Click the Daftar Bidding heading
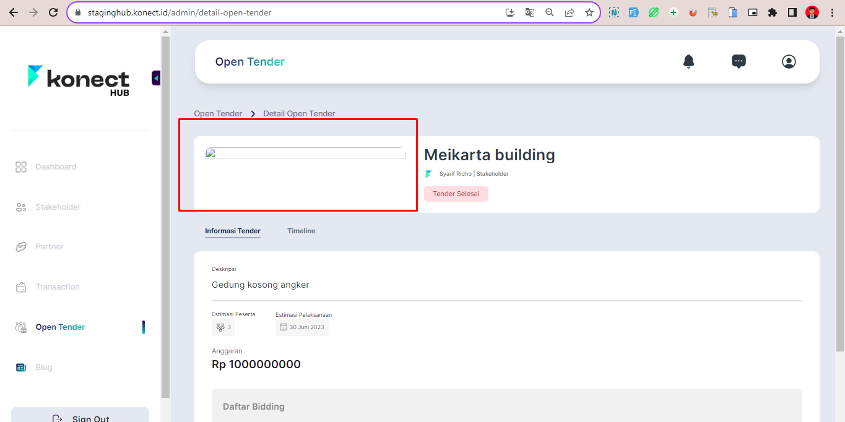 coord(254,407)
